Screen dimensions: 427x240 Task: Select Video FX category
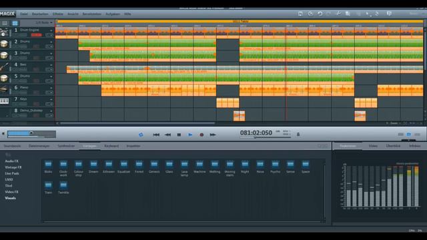12,192
